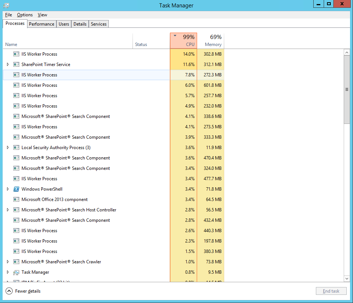Click the icon of the 601.8 MB IIS Worker Process
Screen dimensions: 353x303
click(16, 85)
